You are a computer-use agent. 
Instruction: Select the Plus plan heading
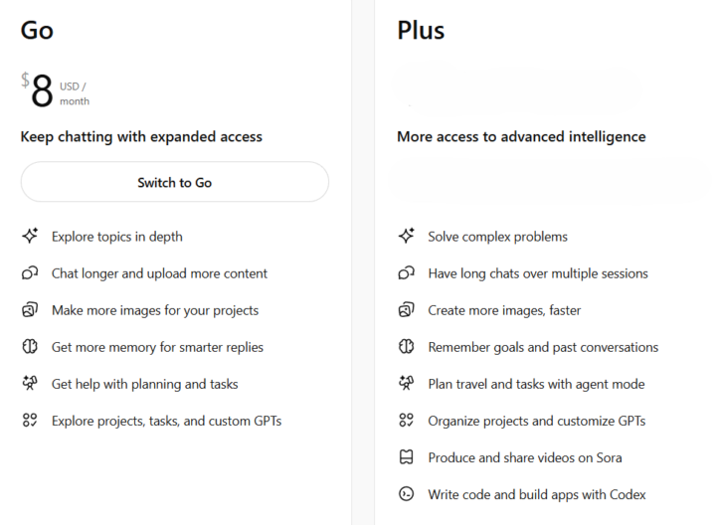pos(421,31)
